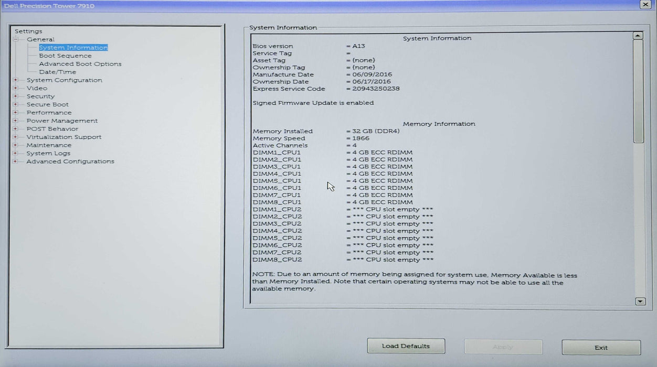Expand the Performance node
The image size is (657, 367).
pos(16,113)
